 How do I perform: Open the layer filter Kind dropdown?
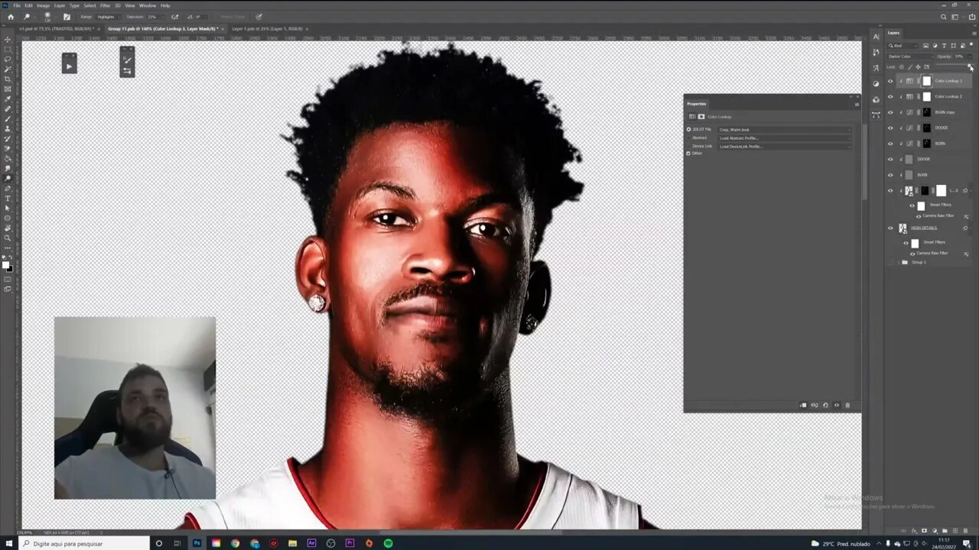pos(904,46)
